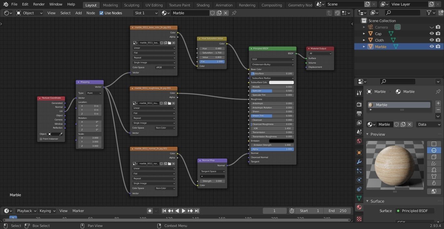Viewport: 444px width, 229px height.
Task: Select the fluid preview type
Action: pos(434,183)
